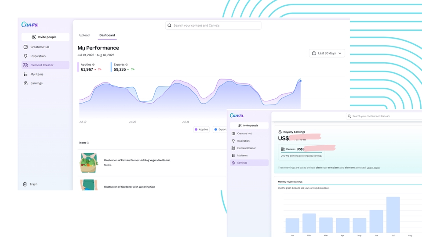Click the Applies info icon
This screenshot has height=237, width=422.
pos(93,65)
